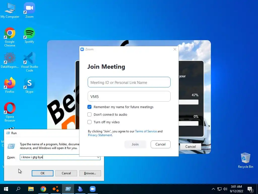Open taskbar search magnifier
This screenshot has width=258, height=194.
coord(18,189)
